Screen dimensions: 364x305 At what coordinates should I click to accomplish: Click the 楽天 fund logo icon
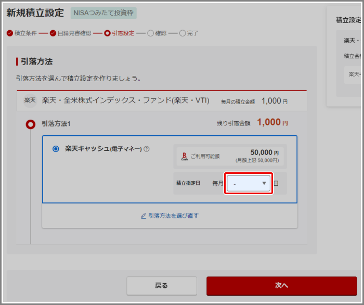[30, 100]
